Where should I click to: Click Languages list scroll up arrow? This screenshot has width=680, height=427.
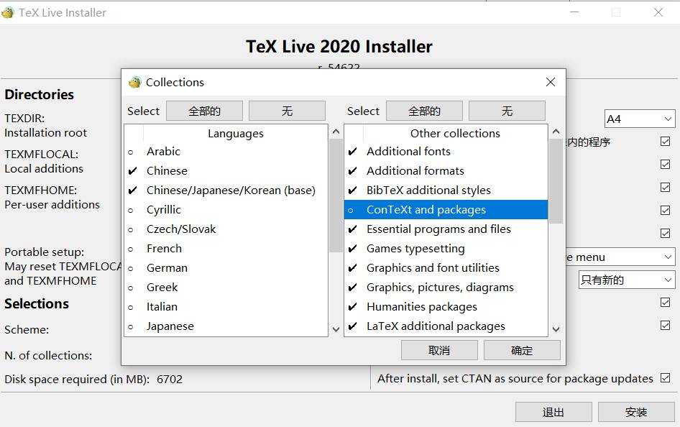tap(336, 132)
